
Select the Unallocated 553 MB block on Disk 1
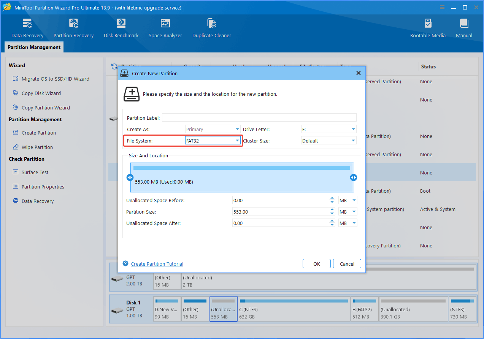pyautogui.click(x=224, y=309)
